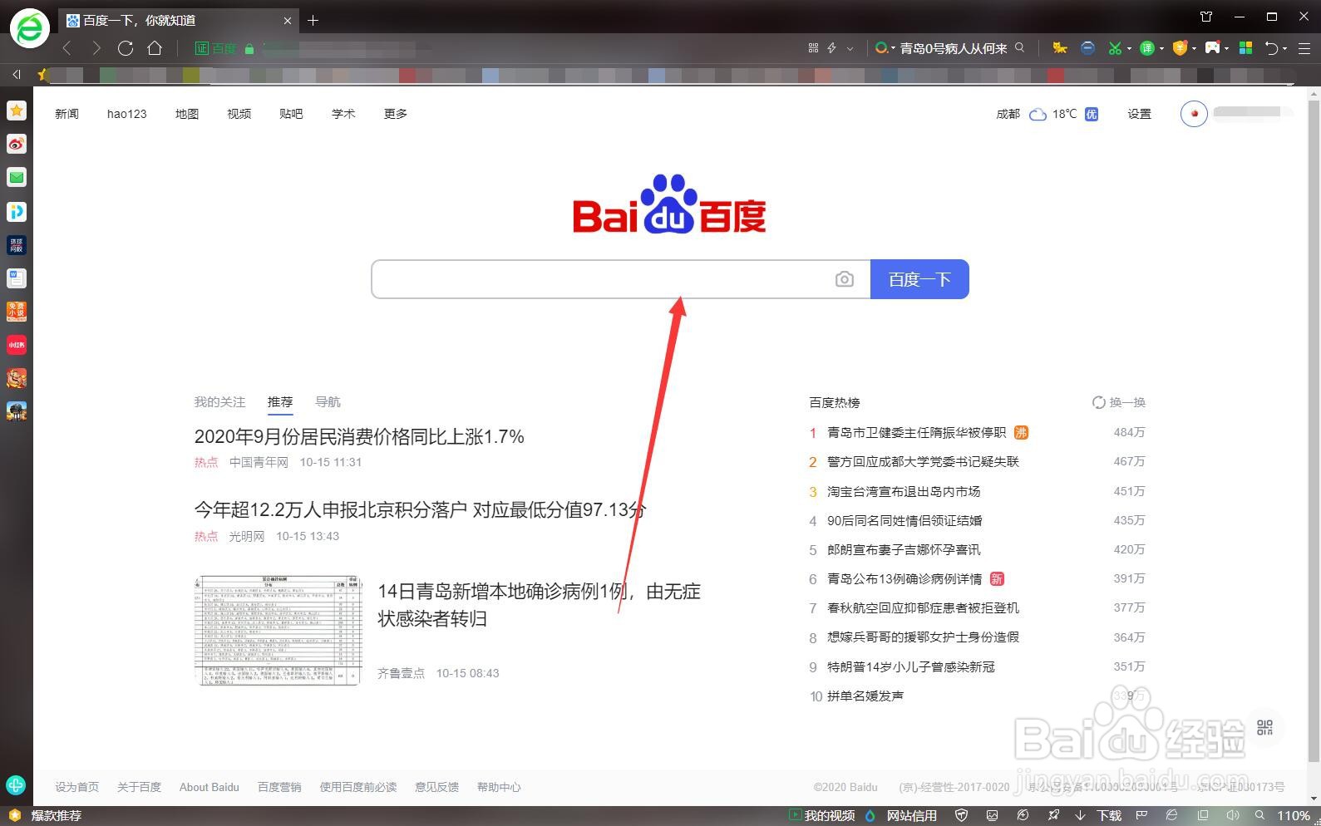Collapse the sidebar with left-arrow toggle
This screenshot has height=826, width=1321.
click(17, 74)
